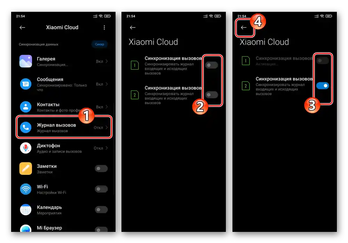Expand Галерея settings via Вкл chevron

coord(106,61)
